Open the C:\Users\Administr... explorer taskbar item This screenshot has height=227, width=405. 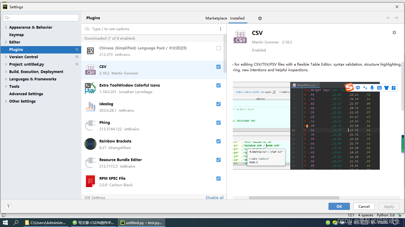(46, 223)
